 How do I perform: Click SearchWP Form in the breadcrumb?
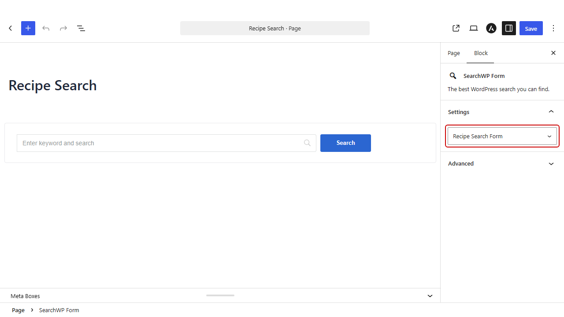pos(59,310)
